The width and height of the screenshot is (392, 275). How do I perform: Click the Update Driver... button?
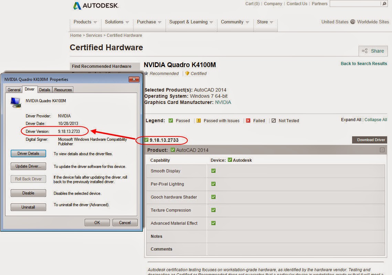[28, 166]
